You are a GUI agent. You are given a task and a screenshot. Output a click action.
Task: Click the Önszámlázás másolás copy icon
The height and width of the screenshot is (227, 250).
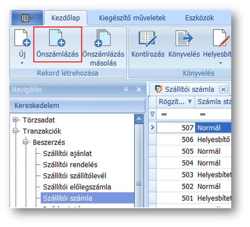103,38
